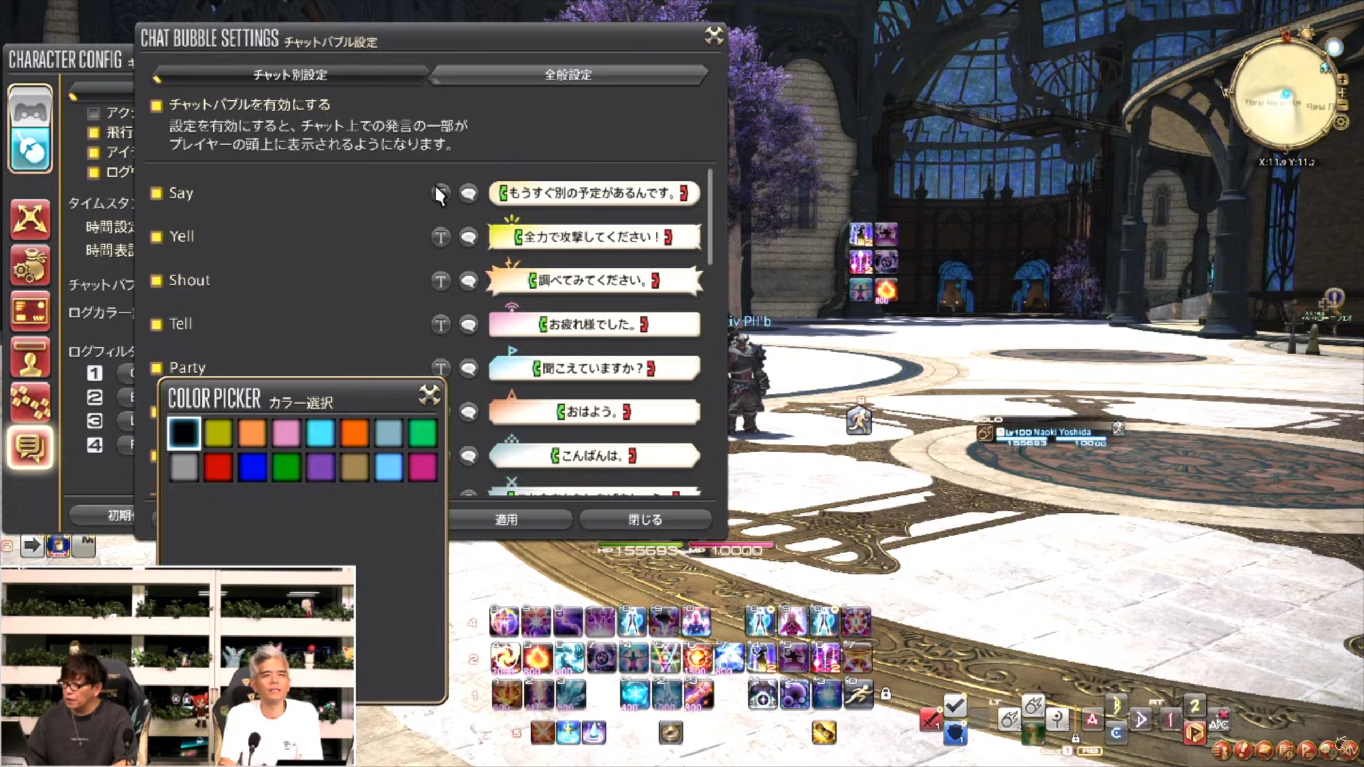The height and width of the screenshot is (767, 1364).
Task: Click the 適用 apply button
Action: click(x=506, y=519)
